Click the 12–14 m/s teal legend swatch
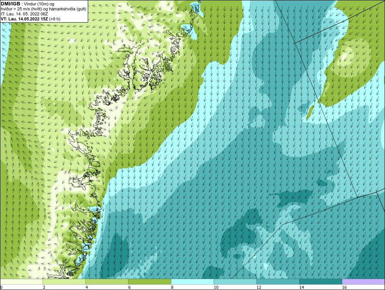 tap(278, 282)
